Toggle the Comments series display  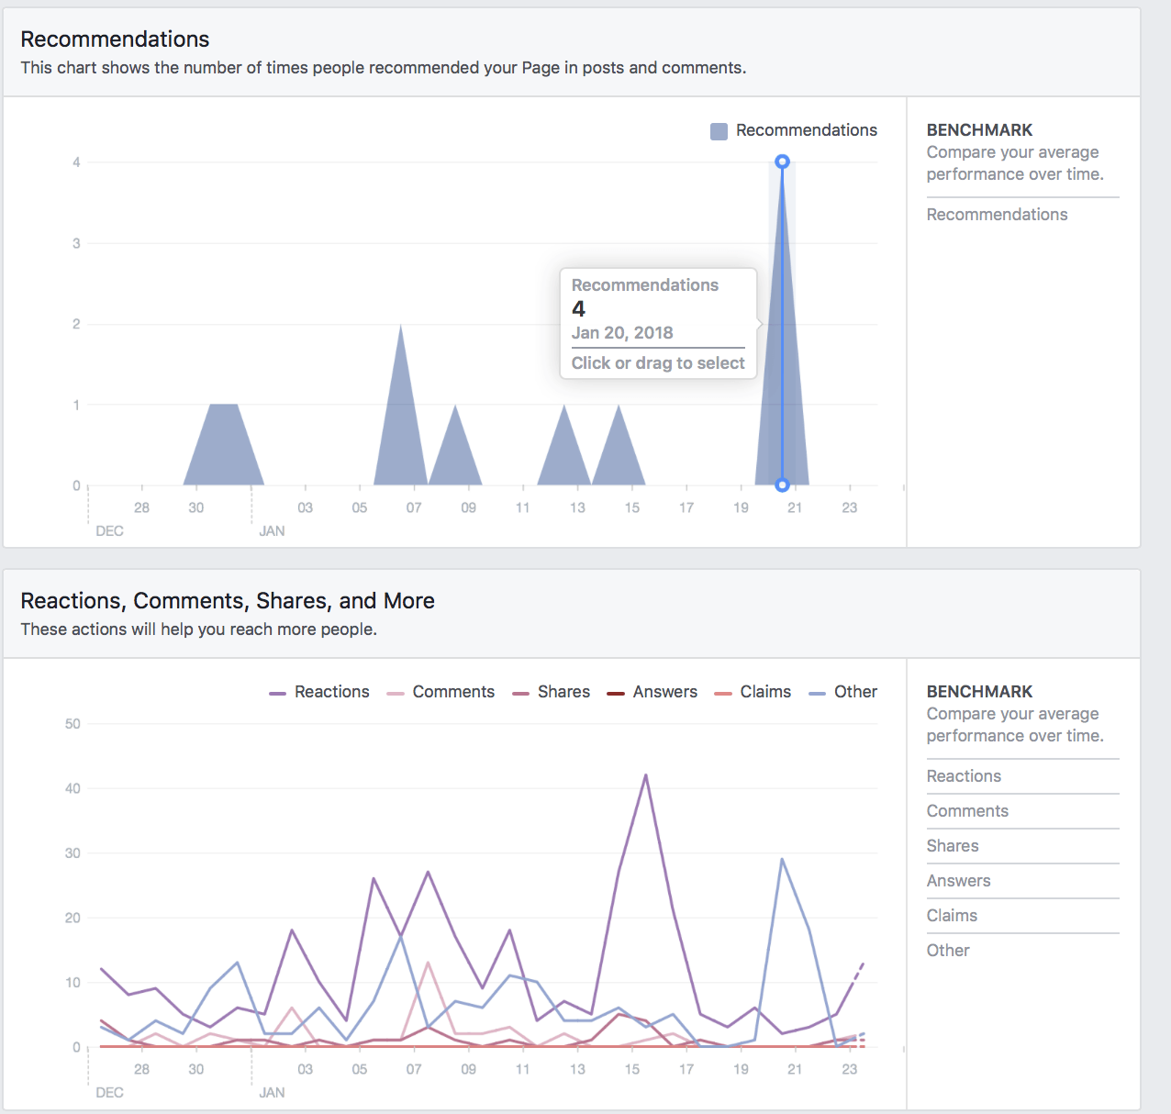pyautogui.click(x=395, y=692)
